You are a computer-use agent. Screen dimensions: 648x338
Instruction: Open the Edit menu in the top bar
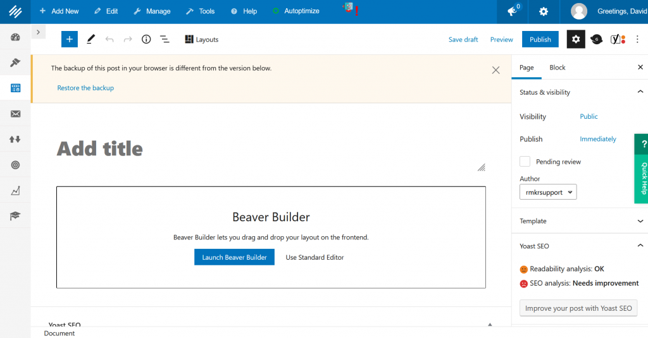tap(106, 11)
